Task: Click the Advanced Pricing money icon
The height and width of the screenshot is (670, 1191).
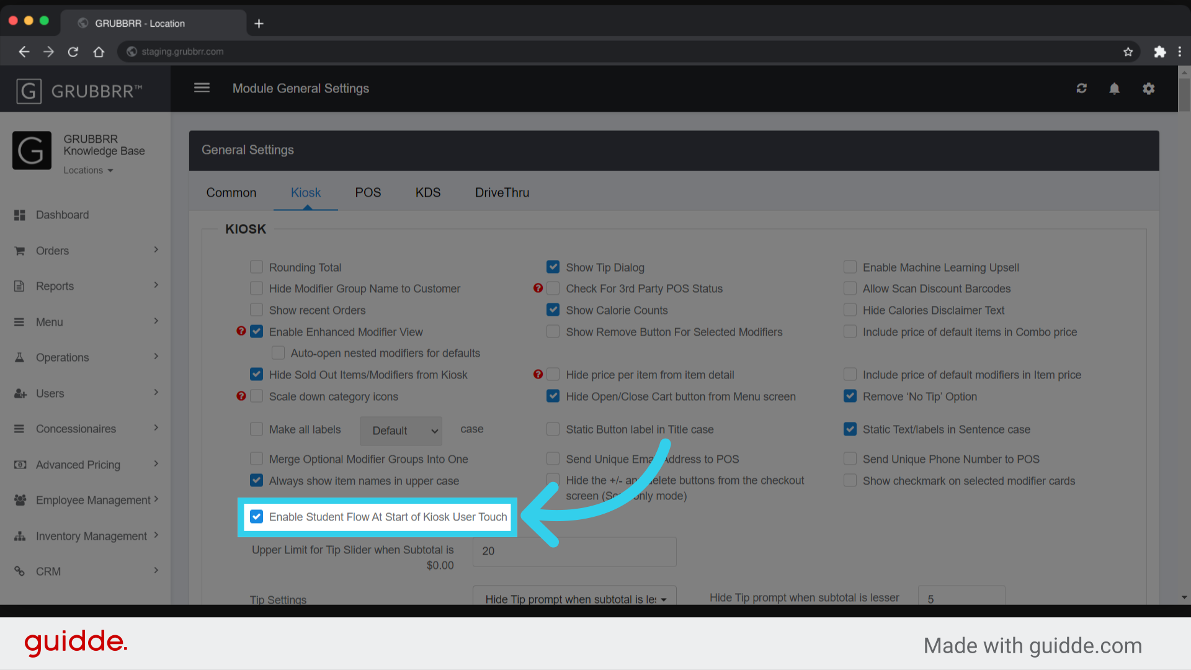Action: [x=20, y=465]
